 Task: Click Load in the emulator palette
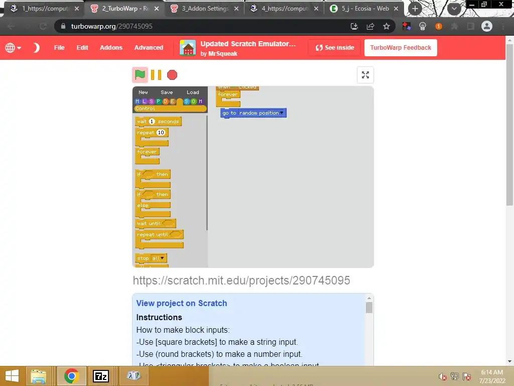pyautogui.click(x=193, y=92)
